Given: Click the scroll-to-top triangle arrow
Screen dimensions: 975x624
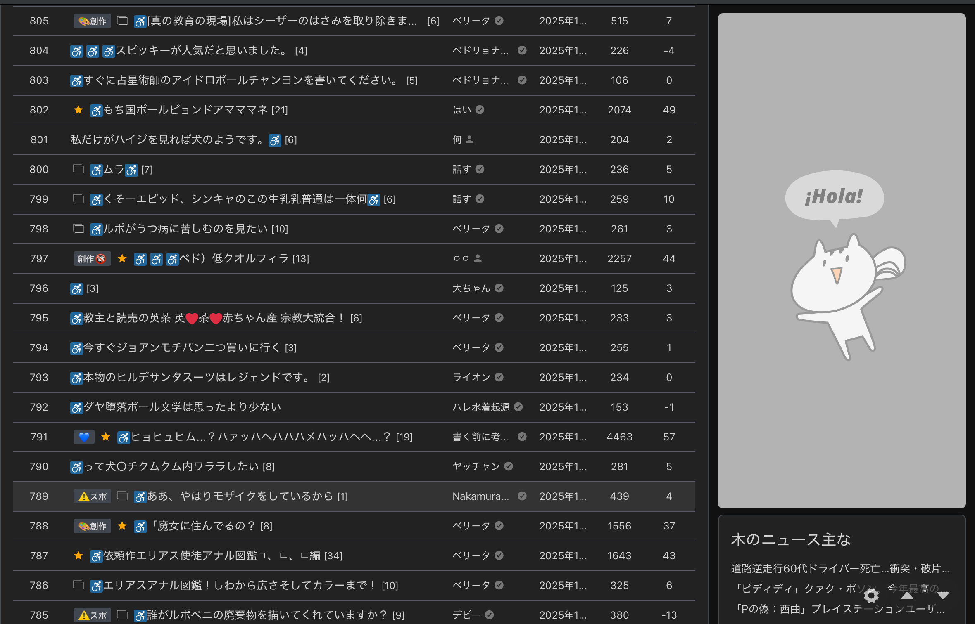Looking at the screenshot, I should 907,596.
